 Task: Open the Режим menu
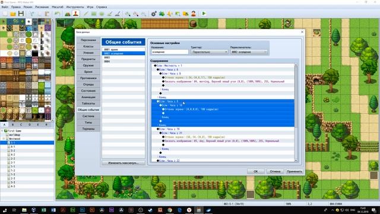28,7
